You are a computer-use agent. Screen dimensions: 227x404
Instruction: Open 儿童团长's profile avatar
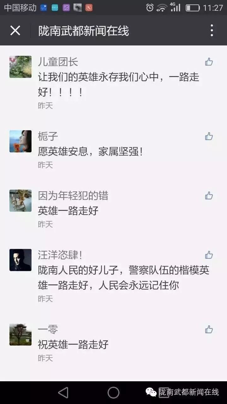point(20,67)
